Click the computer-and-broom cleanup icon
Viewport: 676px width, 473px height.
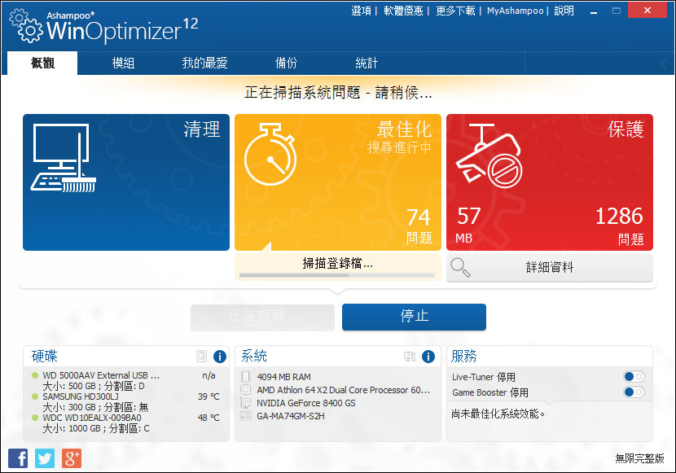point(63,158)
